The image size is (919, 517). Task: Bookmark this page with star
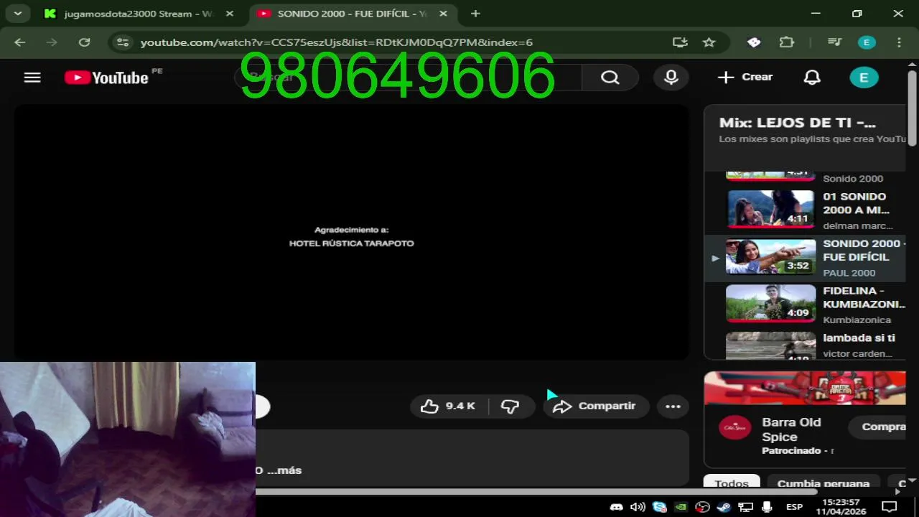pos(709,42)
